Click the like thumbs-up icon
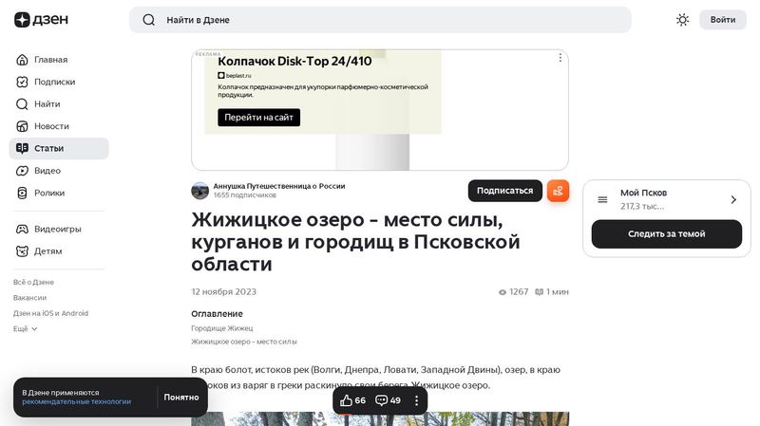This screenshot has width=760, height=426. (x=346, y=400)
